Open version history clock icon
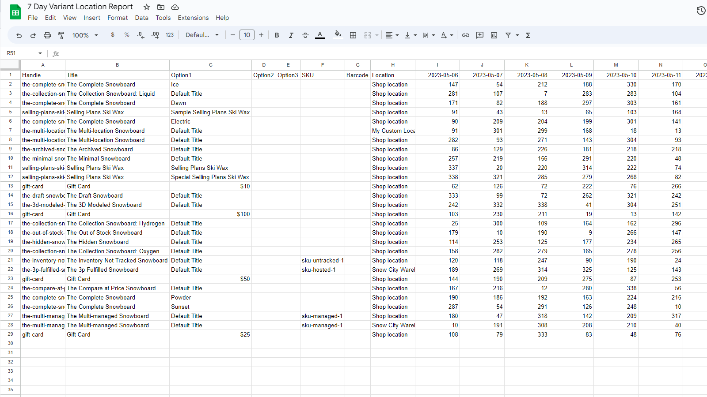 pos(701,11)
